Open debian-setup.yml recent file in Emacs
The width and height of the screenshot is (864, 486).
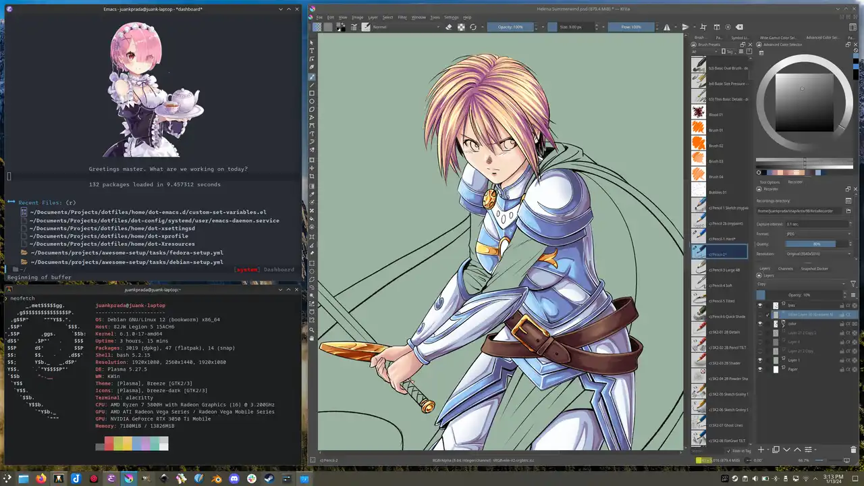click(126, 262)
